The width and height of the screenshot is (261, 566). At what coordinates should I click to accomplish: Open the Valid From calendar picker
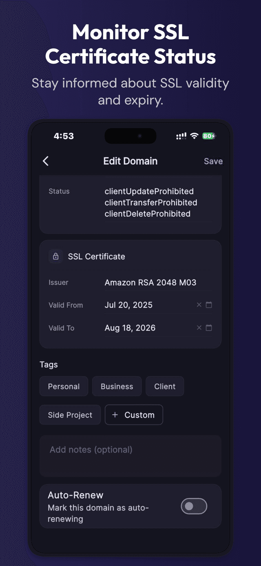click(x=210, y=305)
